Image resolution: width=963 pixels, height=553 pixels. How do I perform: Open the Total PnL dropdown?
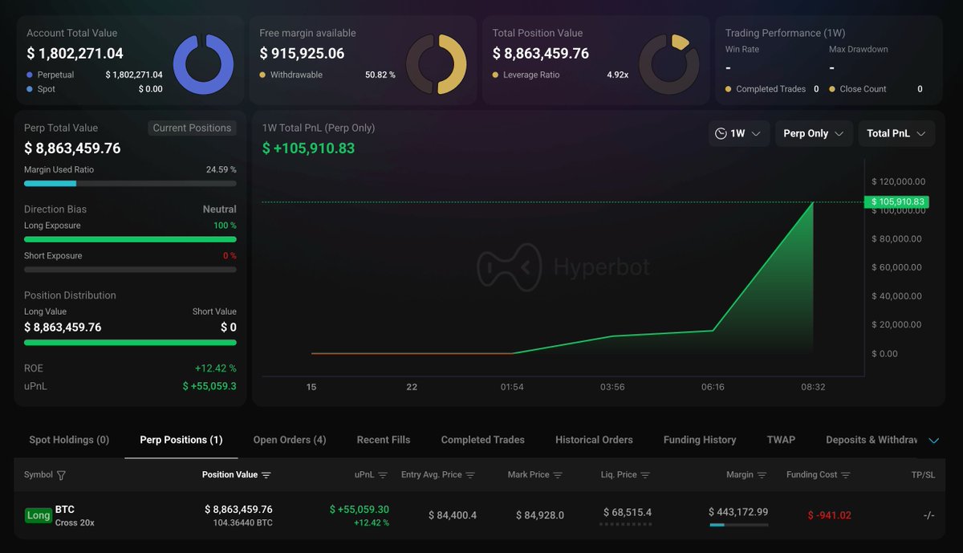point(896,133)
